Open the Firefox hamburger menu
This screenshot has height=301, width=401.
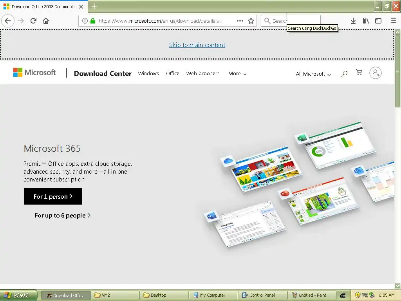tap(394, 21)
